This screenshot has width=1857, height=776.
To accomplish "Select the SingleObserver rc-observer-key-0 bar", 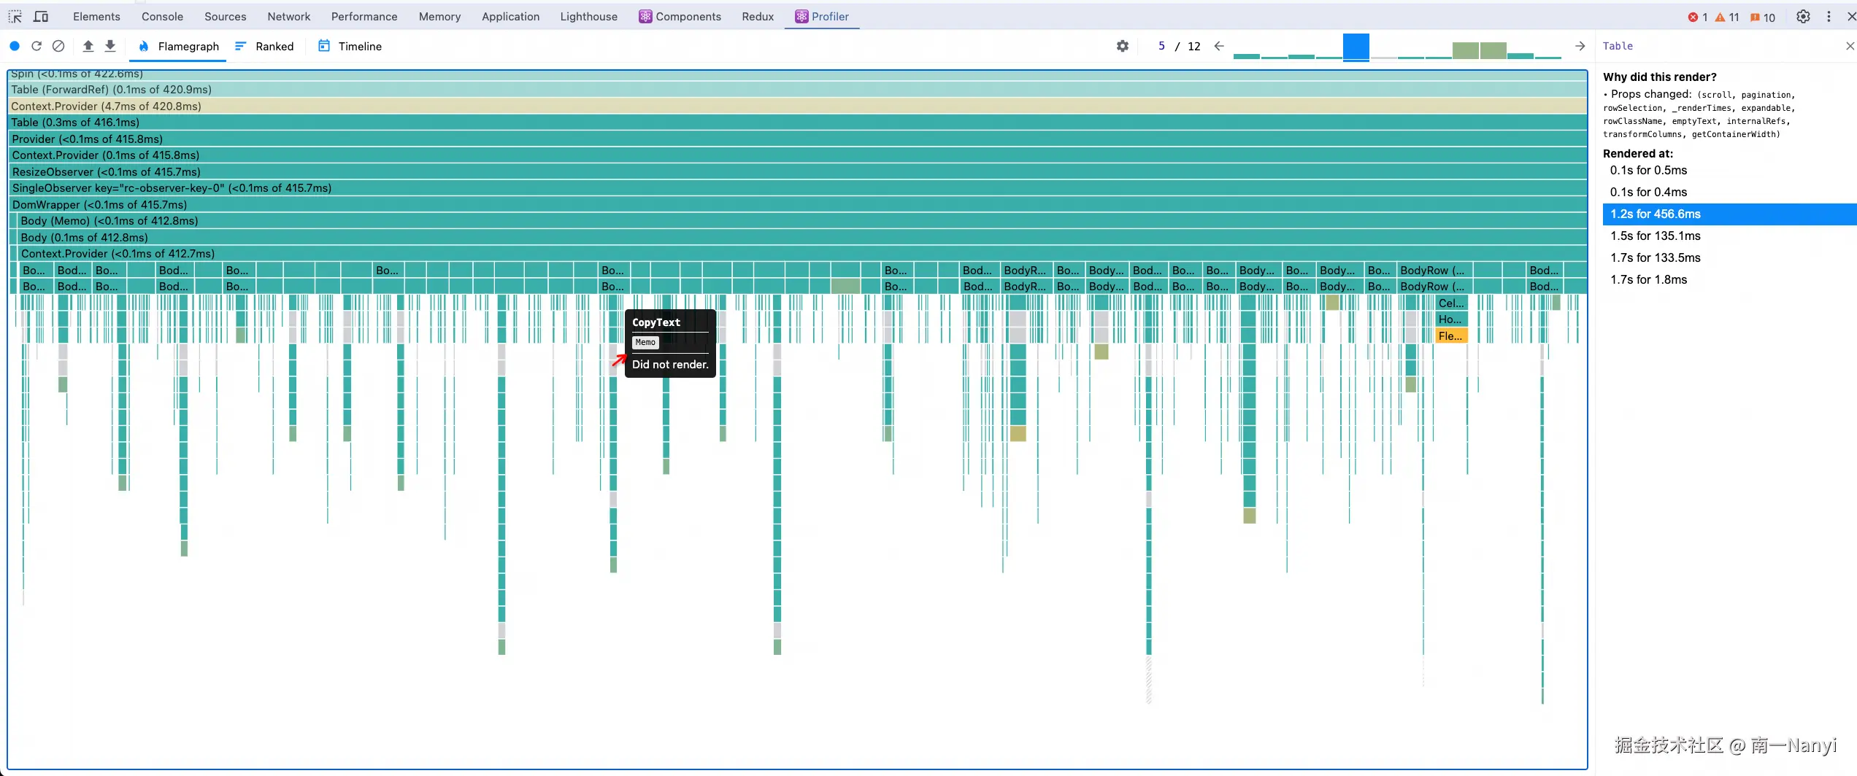I will (x=797, y=188).
